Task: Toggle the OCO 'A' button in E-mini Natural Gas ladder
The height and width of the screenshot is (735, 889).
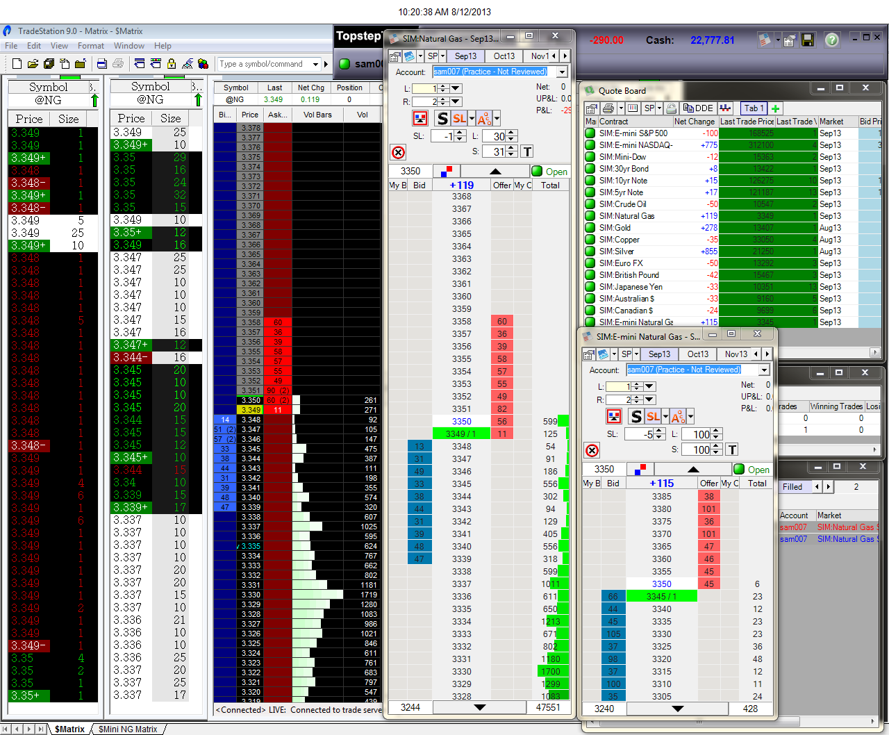Action: tap(678, 416)
